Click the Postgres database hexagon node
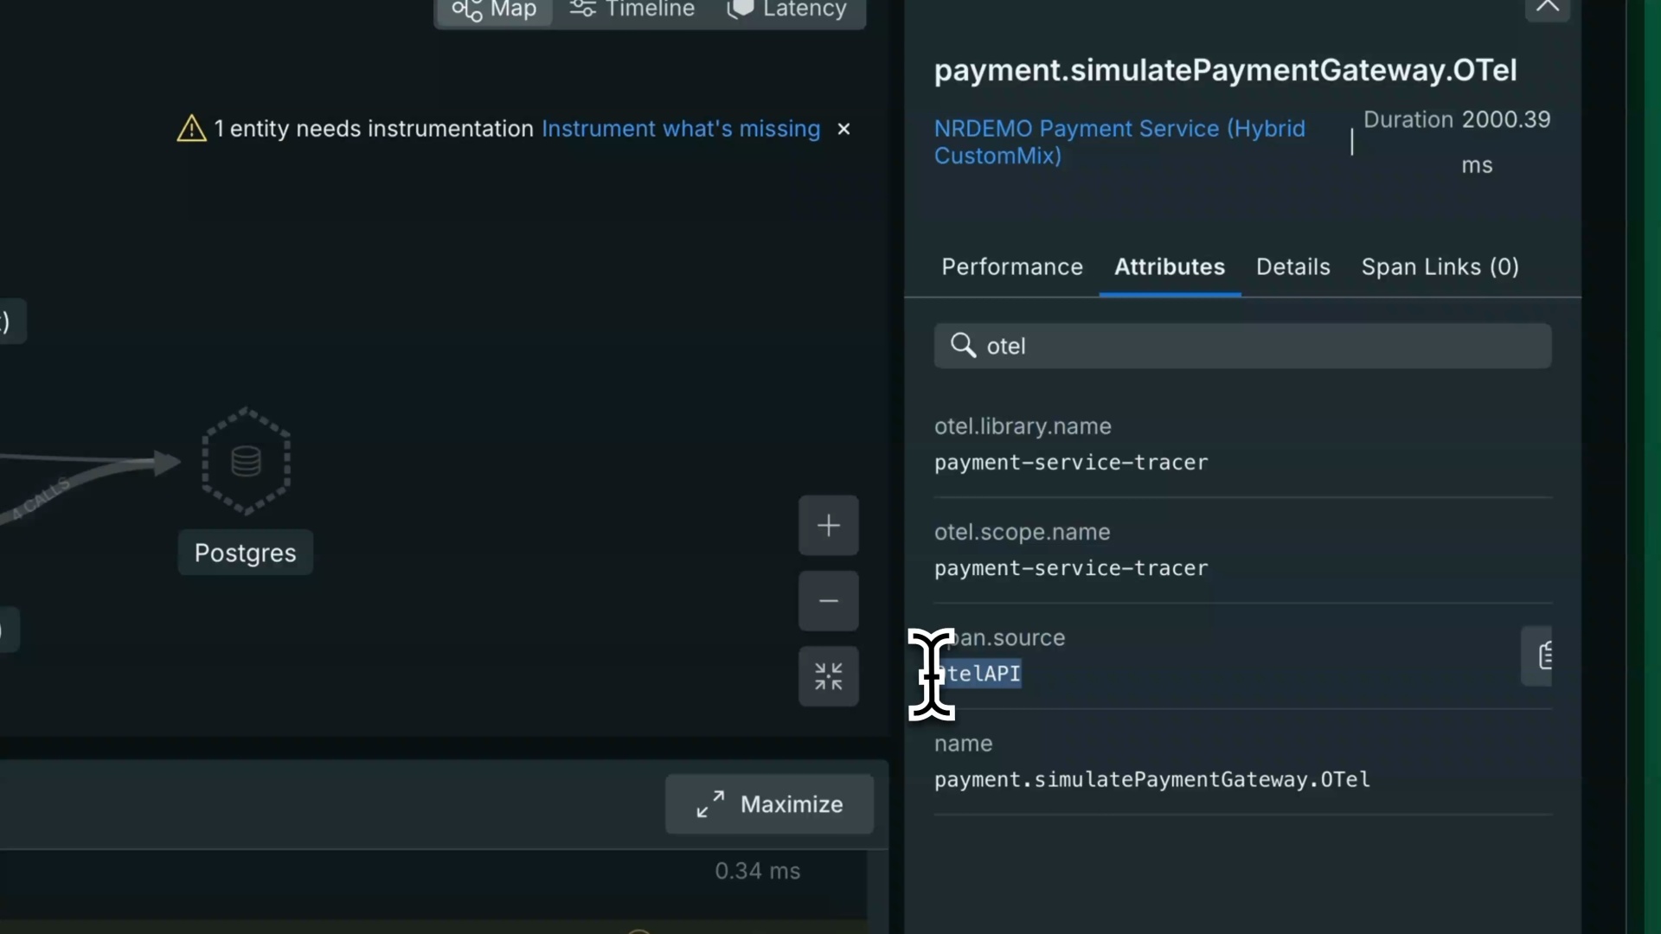The height and width of the screenshot is (934, 1661). (246, 461)
